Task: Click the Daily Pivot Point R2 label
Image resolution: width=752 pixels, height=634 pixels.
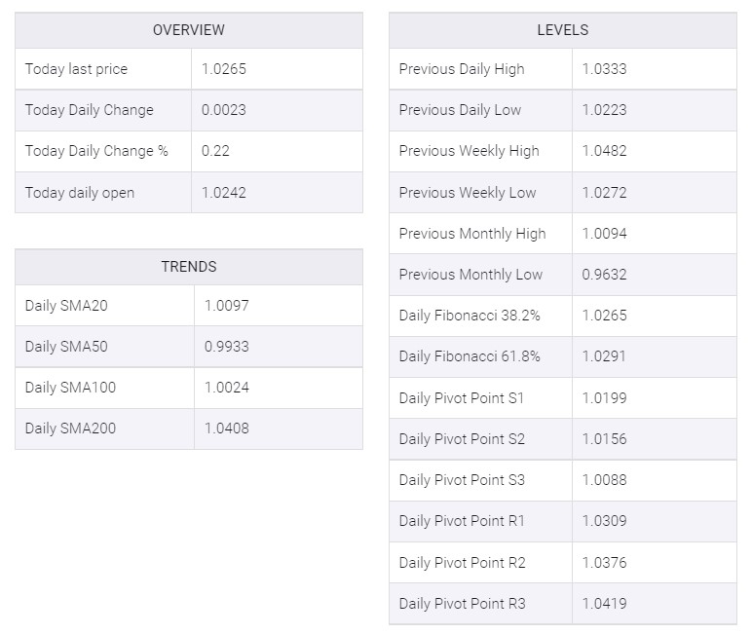Action: coord(462,562)
